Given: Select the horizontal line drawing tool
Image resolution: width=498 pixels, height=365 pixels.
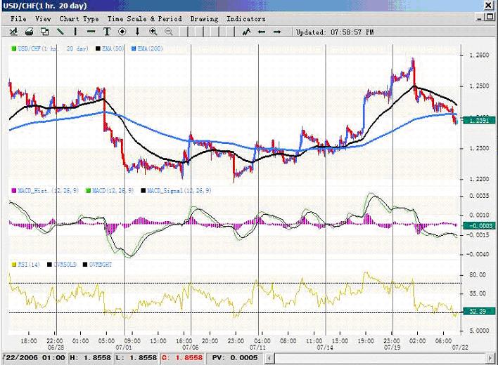Looking at the screenshot, I should (91, 32).
